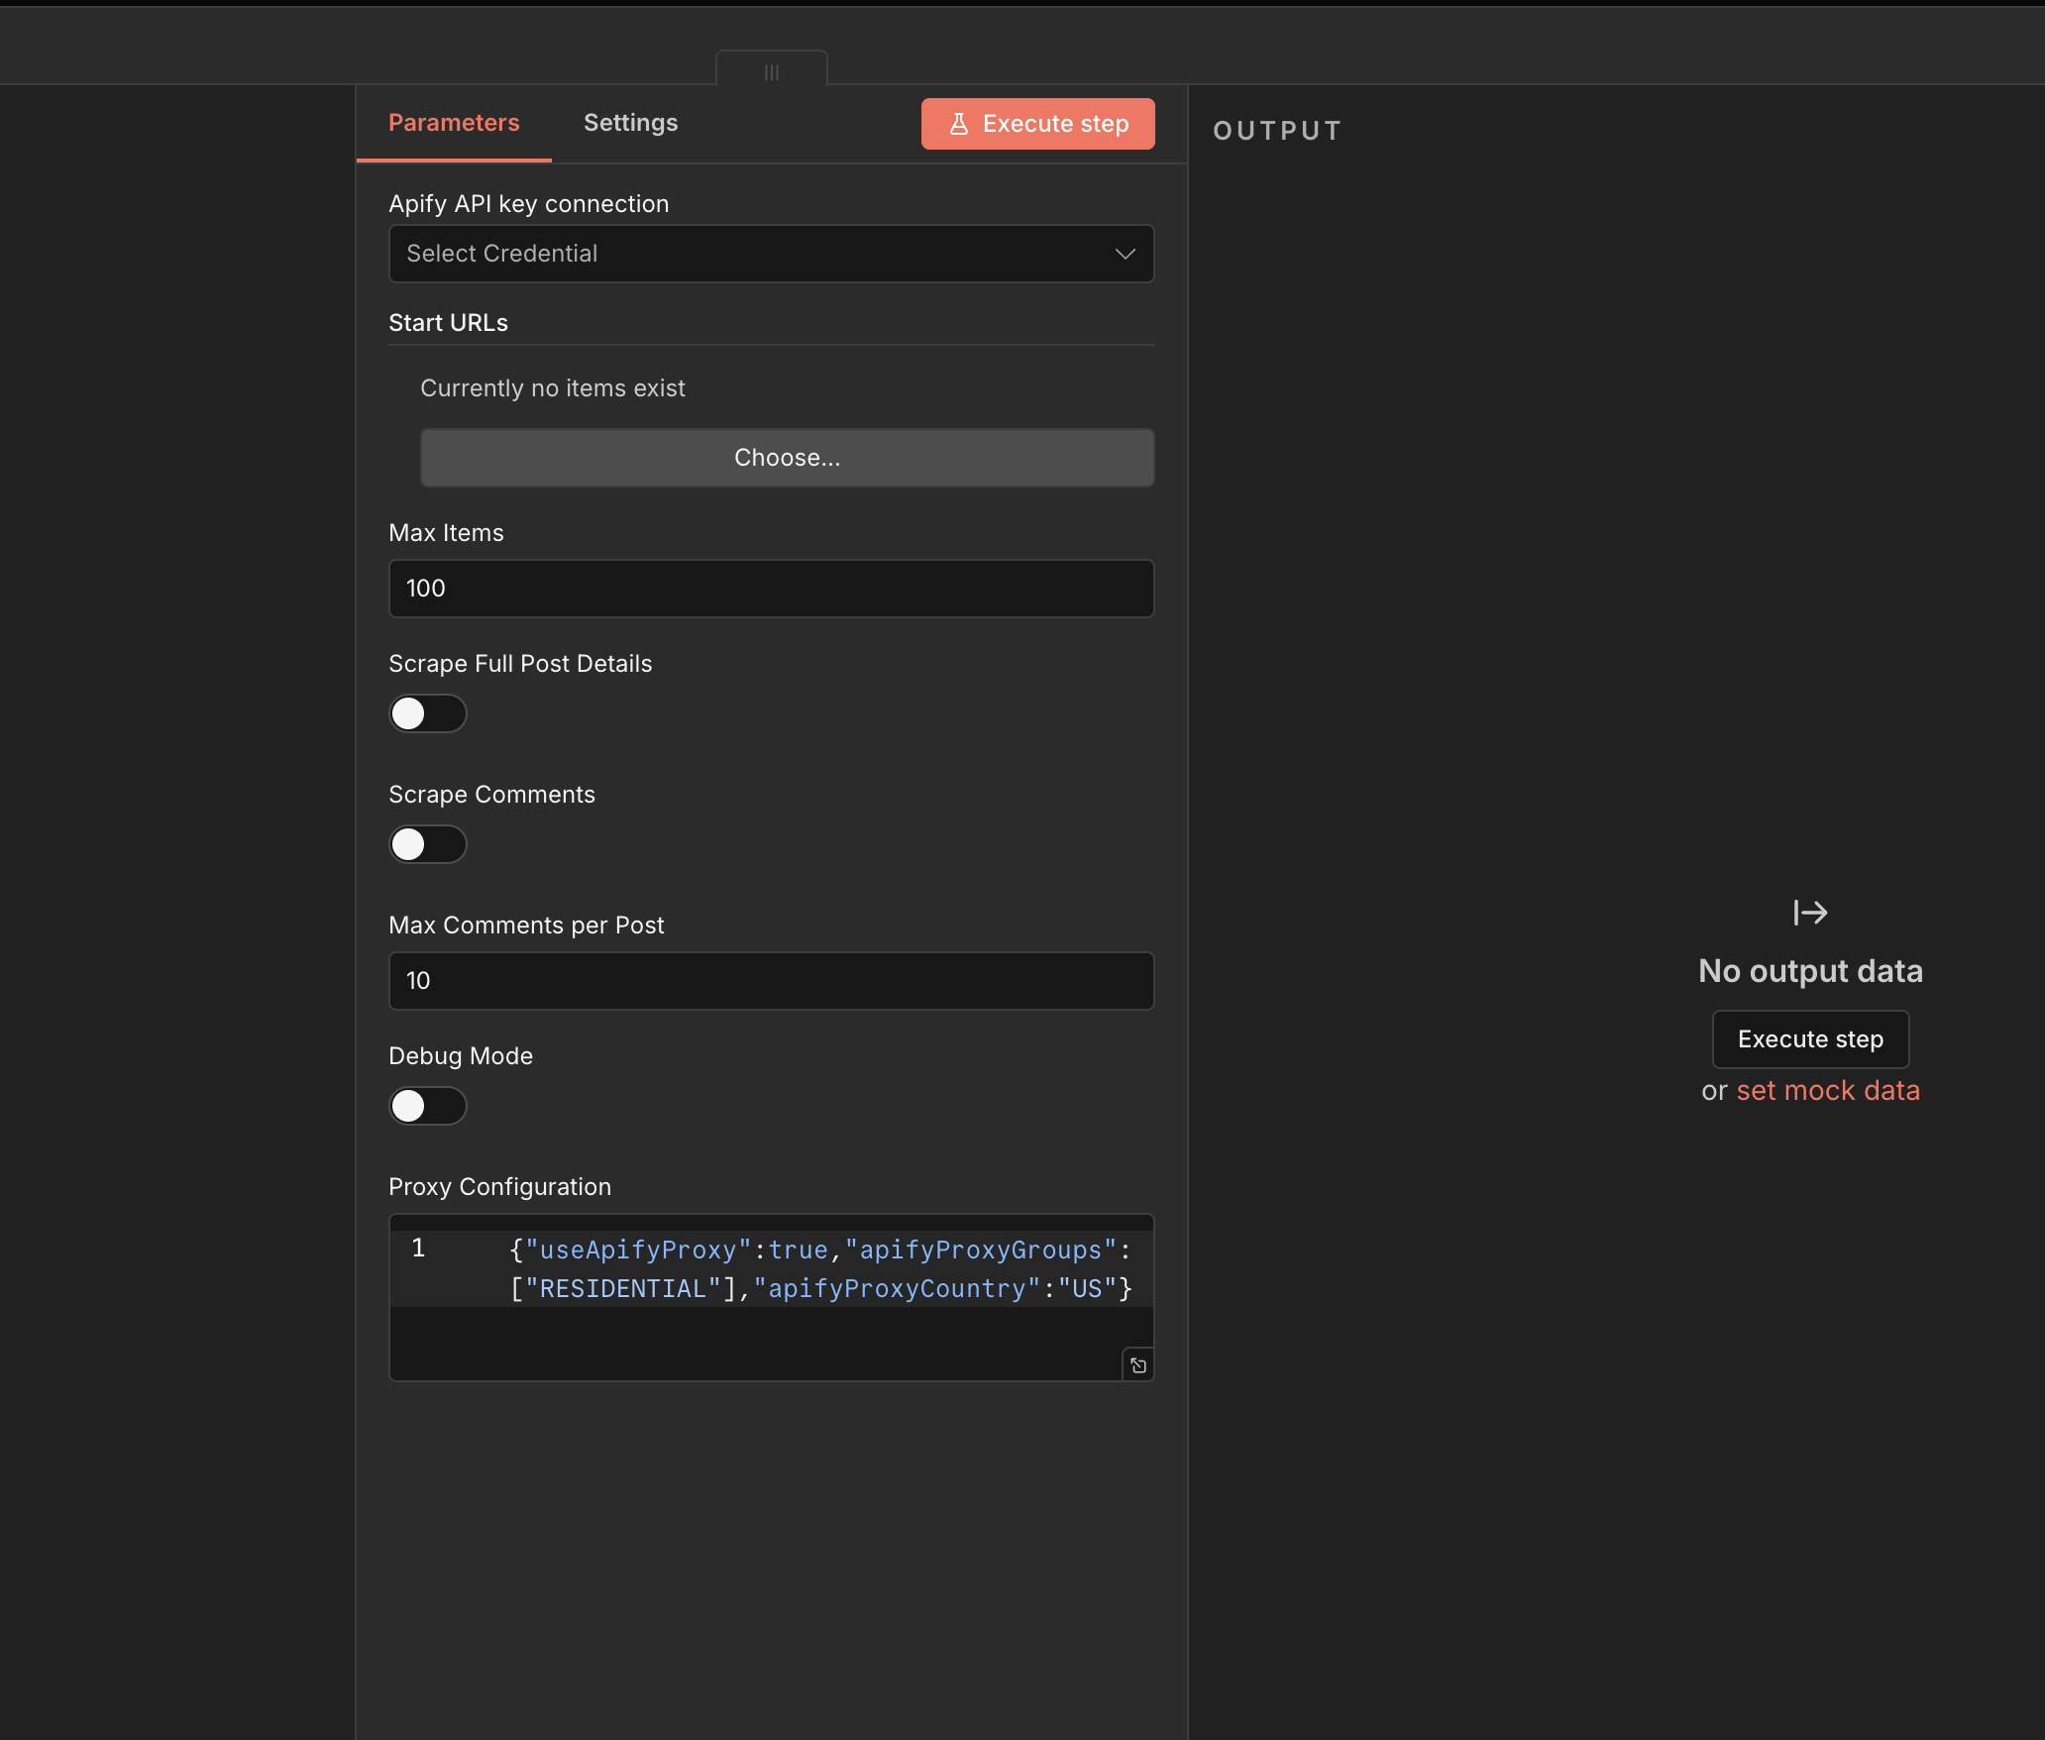2045x1740 pixels.
Task: Grab the panel drag handle at top
Action: (x=772, y=71)
